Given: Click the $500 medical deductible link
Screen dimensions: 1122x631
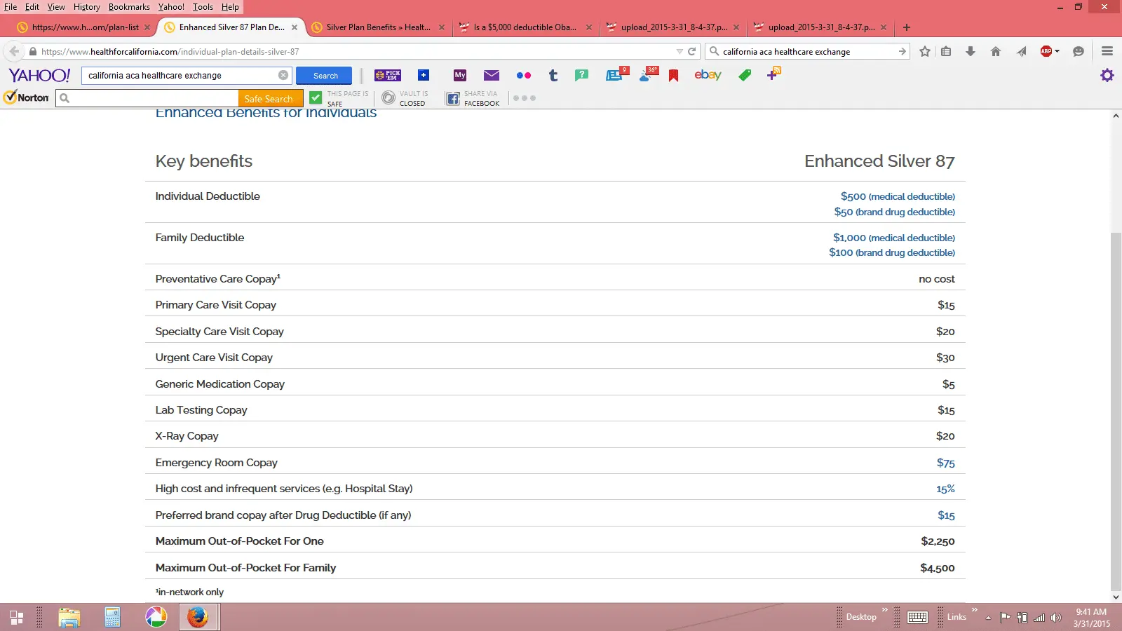Looking at the screenshot, I should click(898, 196).
